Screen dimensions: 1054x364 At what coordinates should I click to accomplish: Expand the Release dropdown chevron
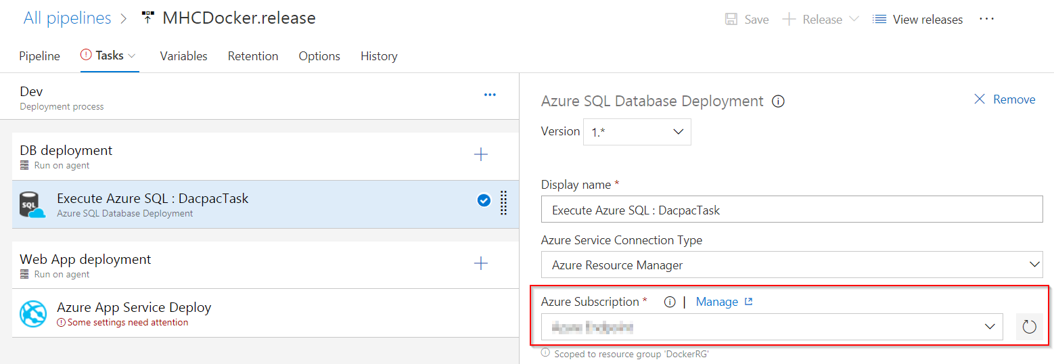(x=854, y=20)
